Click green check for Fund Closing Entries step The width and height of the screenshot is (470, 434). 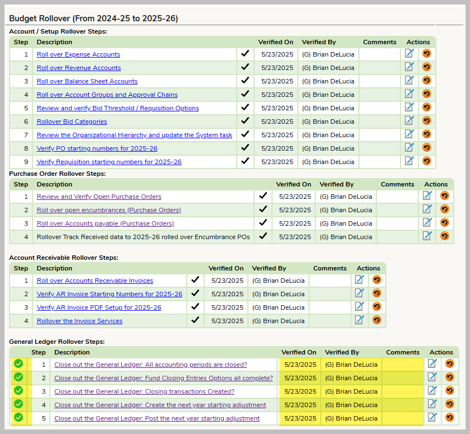[19, 377]
